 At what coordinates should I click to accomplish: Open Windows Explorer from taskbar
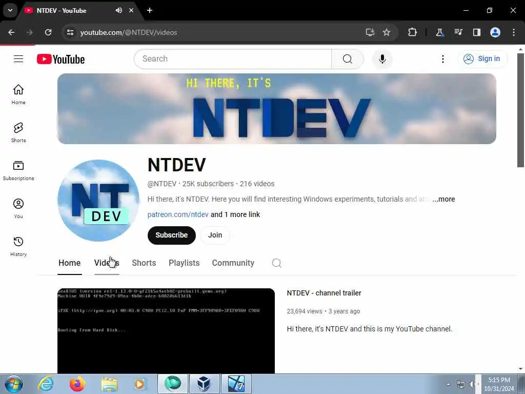click(109, 384)
